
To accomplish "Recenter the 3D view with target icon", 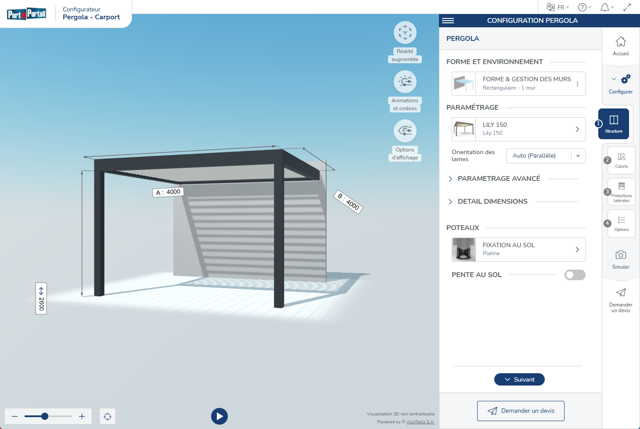I will pyautogui.click(x=108, y=416).
